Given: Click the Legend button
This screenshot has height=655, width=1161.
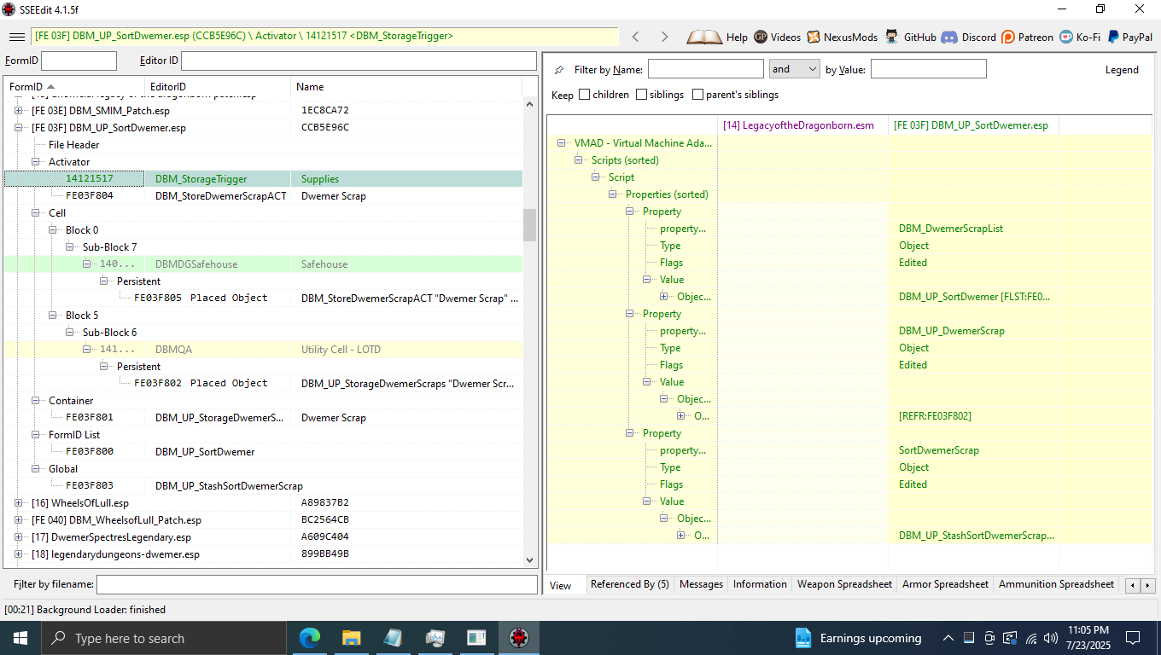Looking at the screenshot, I should pyautogui.click(x=1122, y=70).
